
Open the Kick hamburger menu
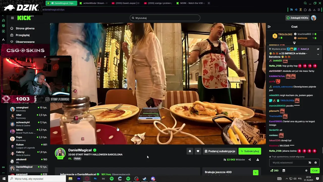point(12,18)
